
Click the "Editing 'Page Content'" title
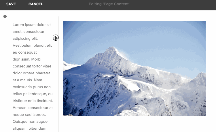click(x=109, y=4)
